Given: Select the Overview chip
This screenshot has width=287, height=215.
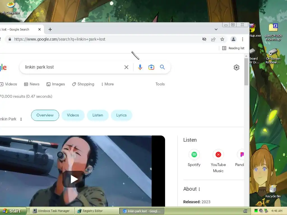Looking at the screenshot, I should pyautogui.click(x=45, y=115).
